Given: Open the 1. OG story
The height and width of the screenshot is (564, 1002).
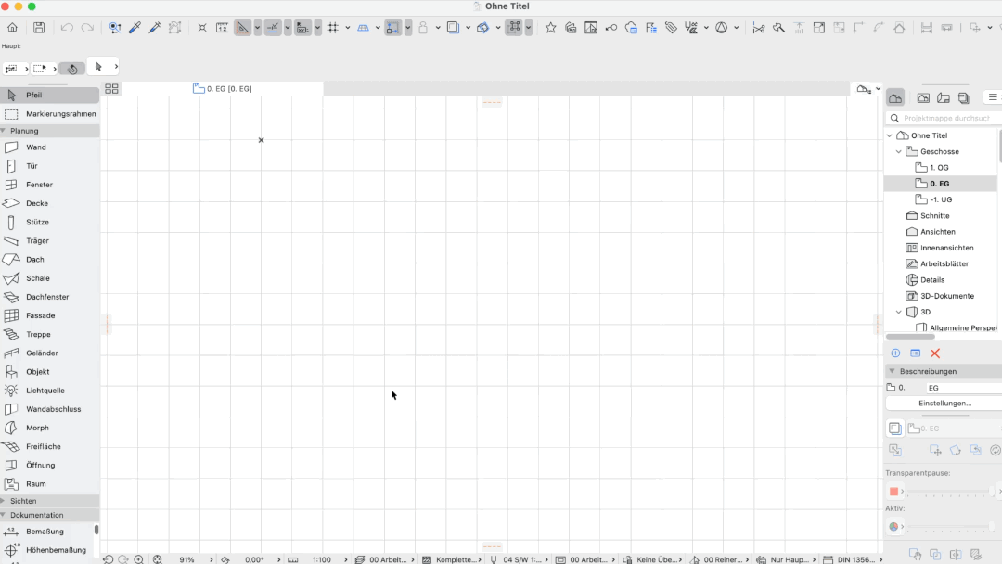Looking at the screenshot, I should coord(939,167).
